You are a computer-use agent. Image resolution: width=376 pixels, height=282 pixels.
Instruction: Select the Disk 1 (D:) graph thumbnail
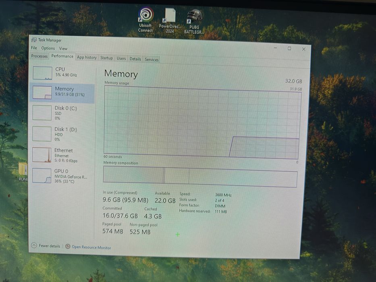pyautogui.click(x=42, y=134)
